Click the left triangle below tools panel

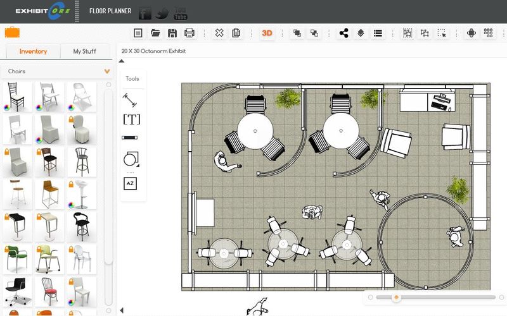tap(122, 310)
